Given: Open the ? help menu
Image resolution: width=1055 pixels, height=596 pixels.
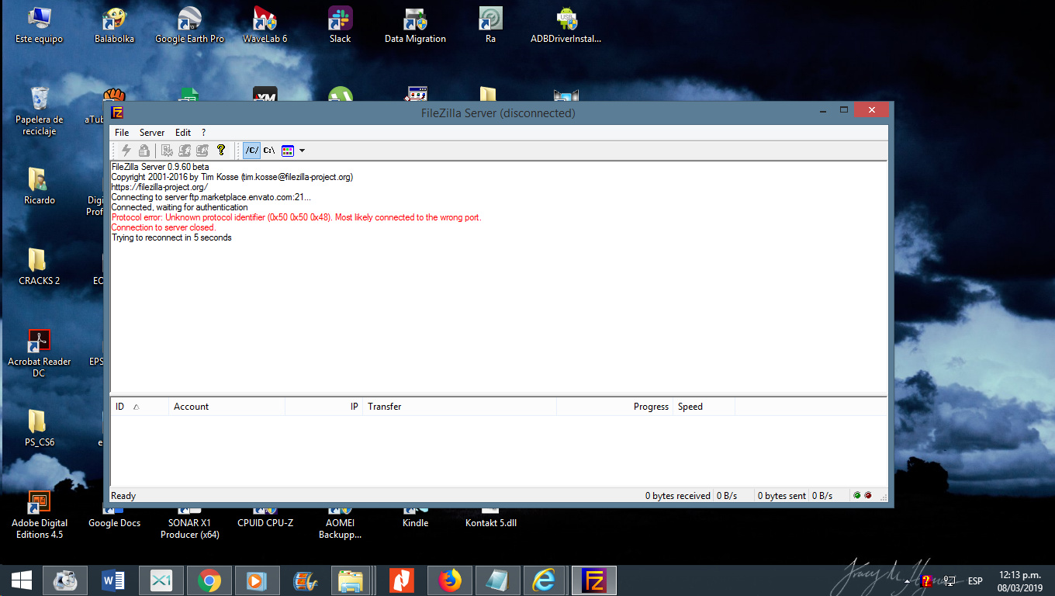Looking at the screenshot, I should (204, 133).
